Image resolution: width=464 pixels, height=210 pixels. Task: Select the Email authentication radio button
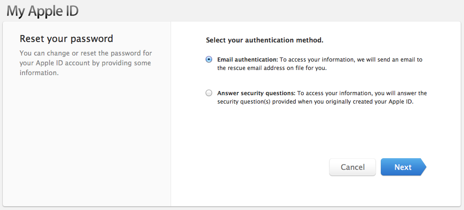(209, 60)
